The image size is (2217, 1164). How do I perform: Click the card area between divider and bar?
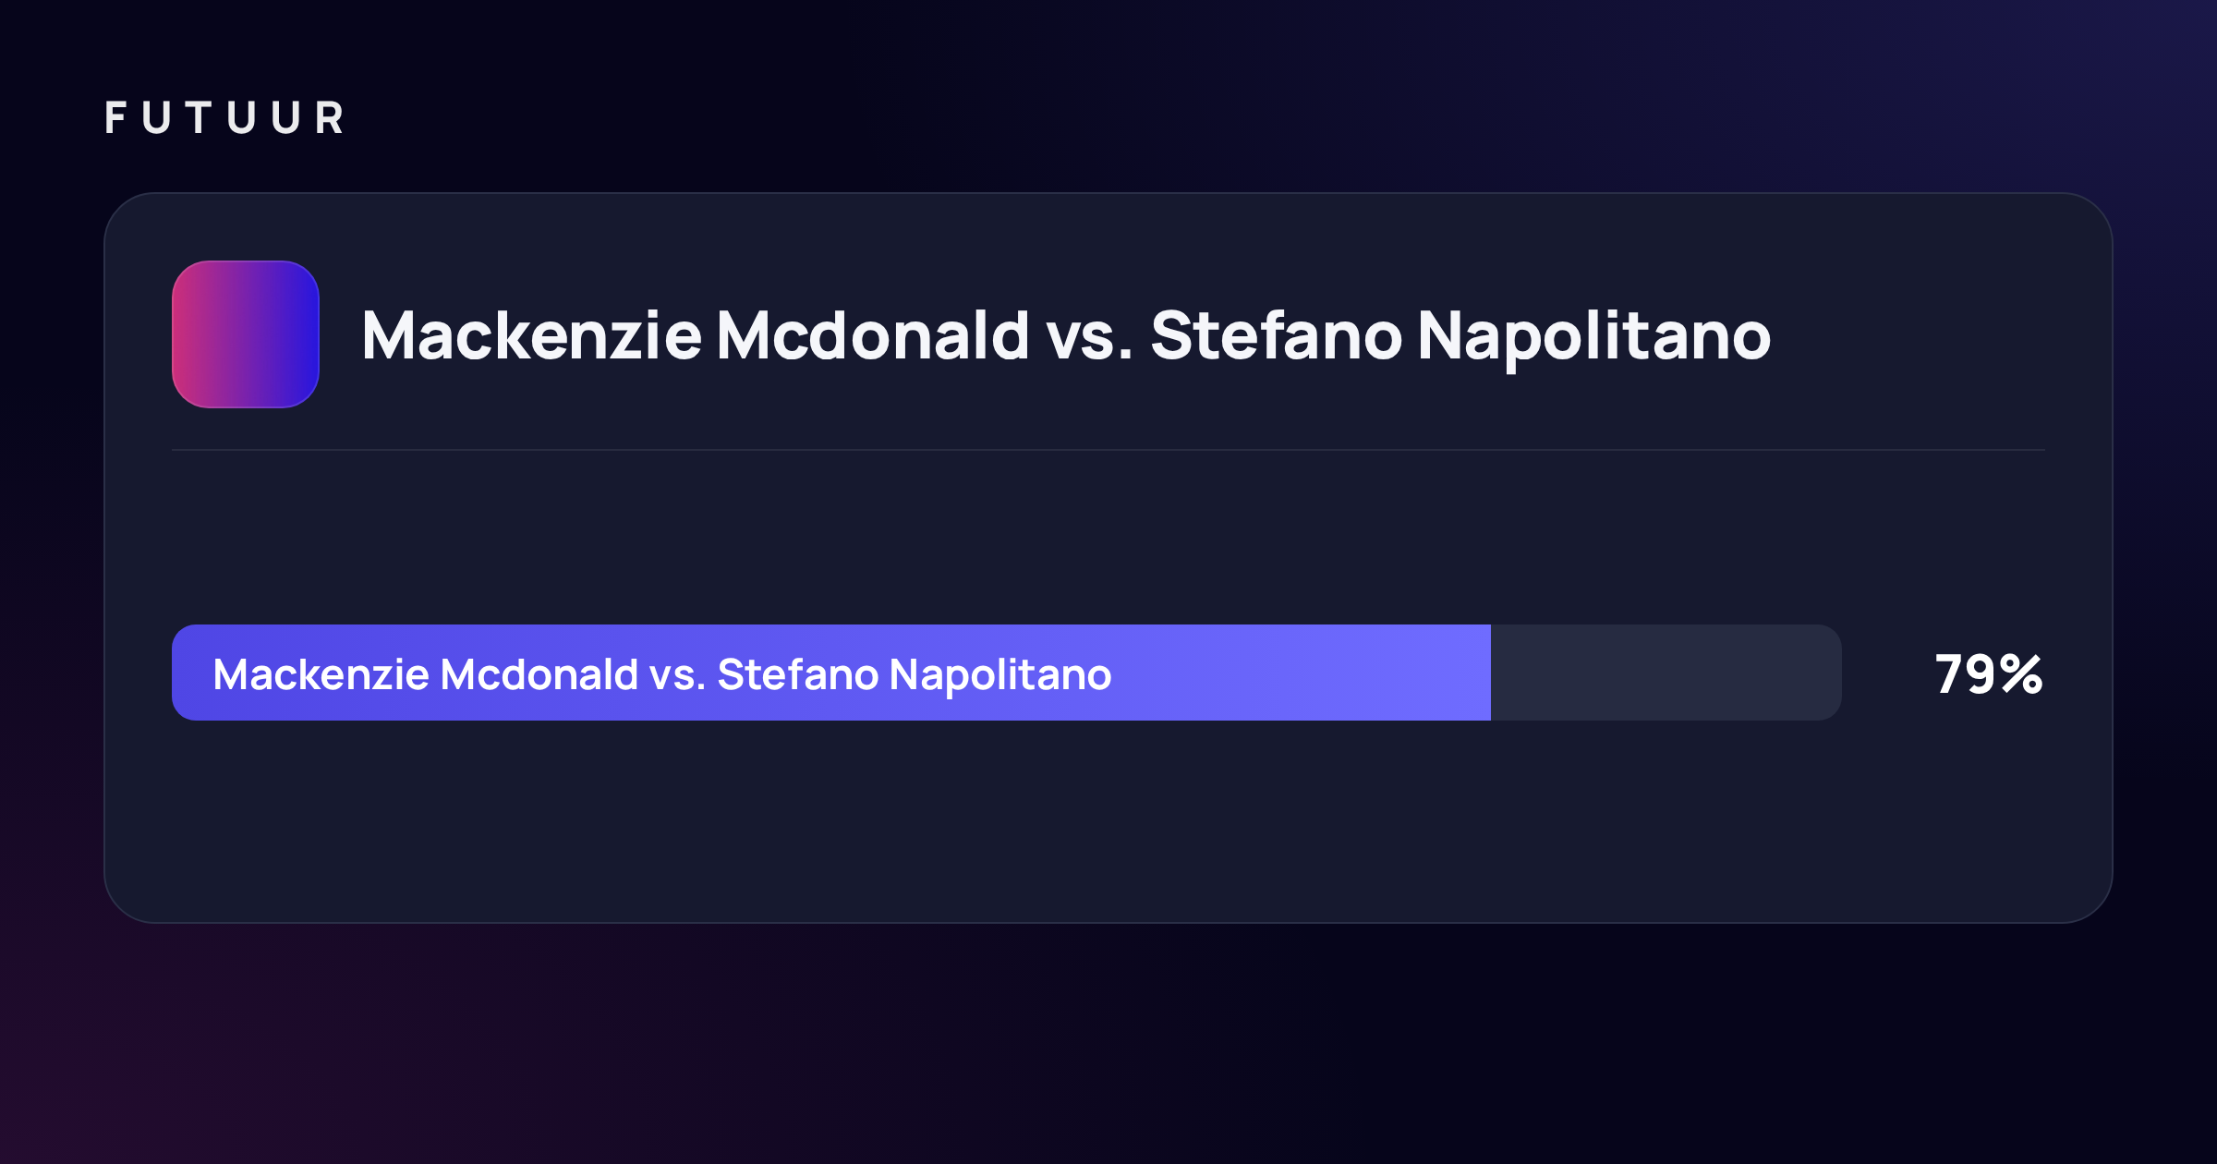[x=1108, y=538]
